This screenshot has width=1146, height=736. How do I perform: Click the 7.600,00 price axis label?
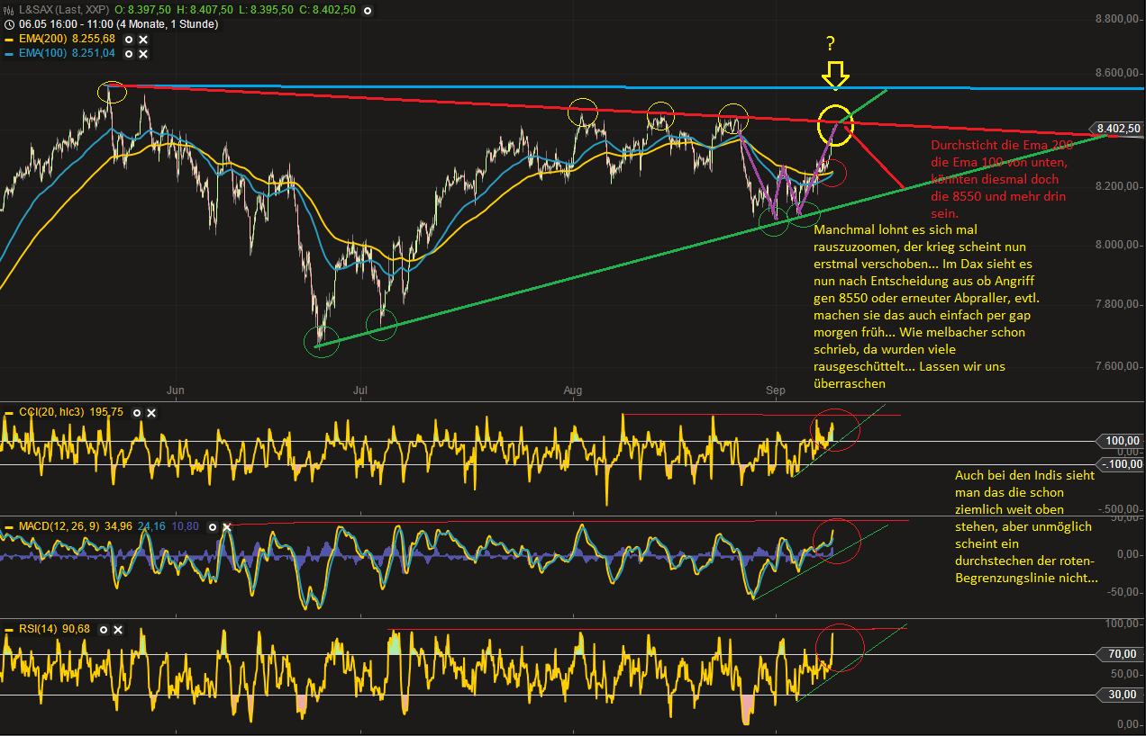pos(1119,366)
